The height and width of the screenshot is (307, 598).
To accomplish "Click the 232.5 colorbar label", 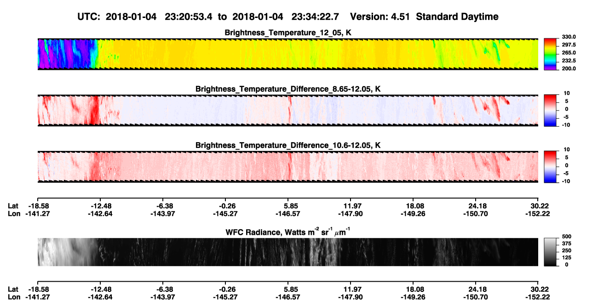I will click(x=569, y=60).
